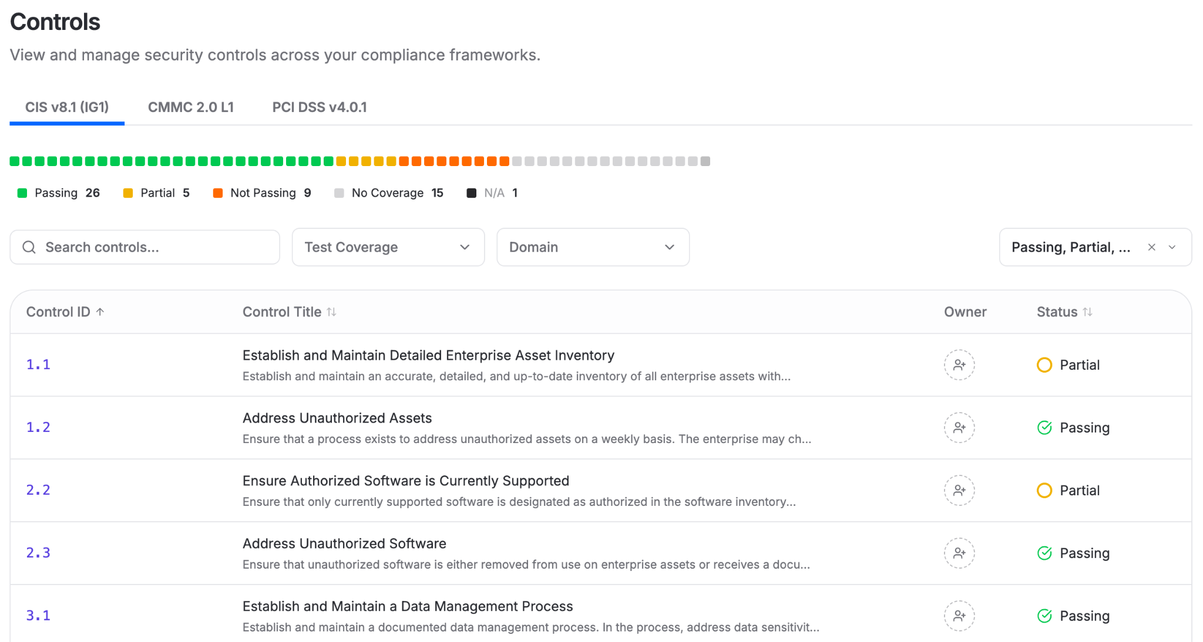This screenshot has width=1203, height=642.
Task: Click title Ensure Authorized Software is Currently Supported
Action: [x=406, y=481]
